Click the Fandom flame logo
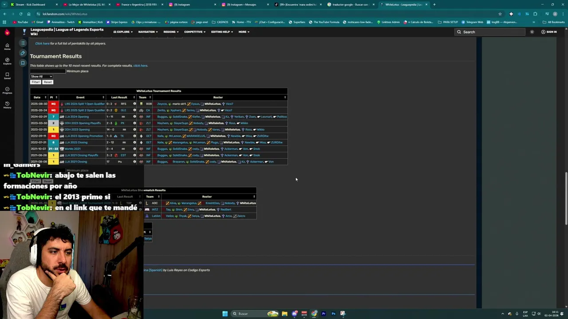This screenshot has width=568, height=319. 7,32
